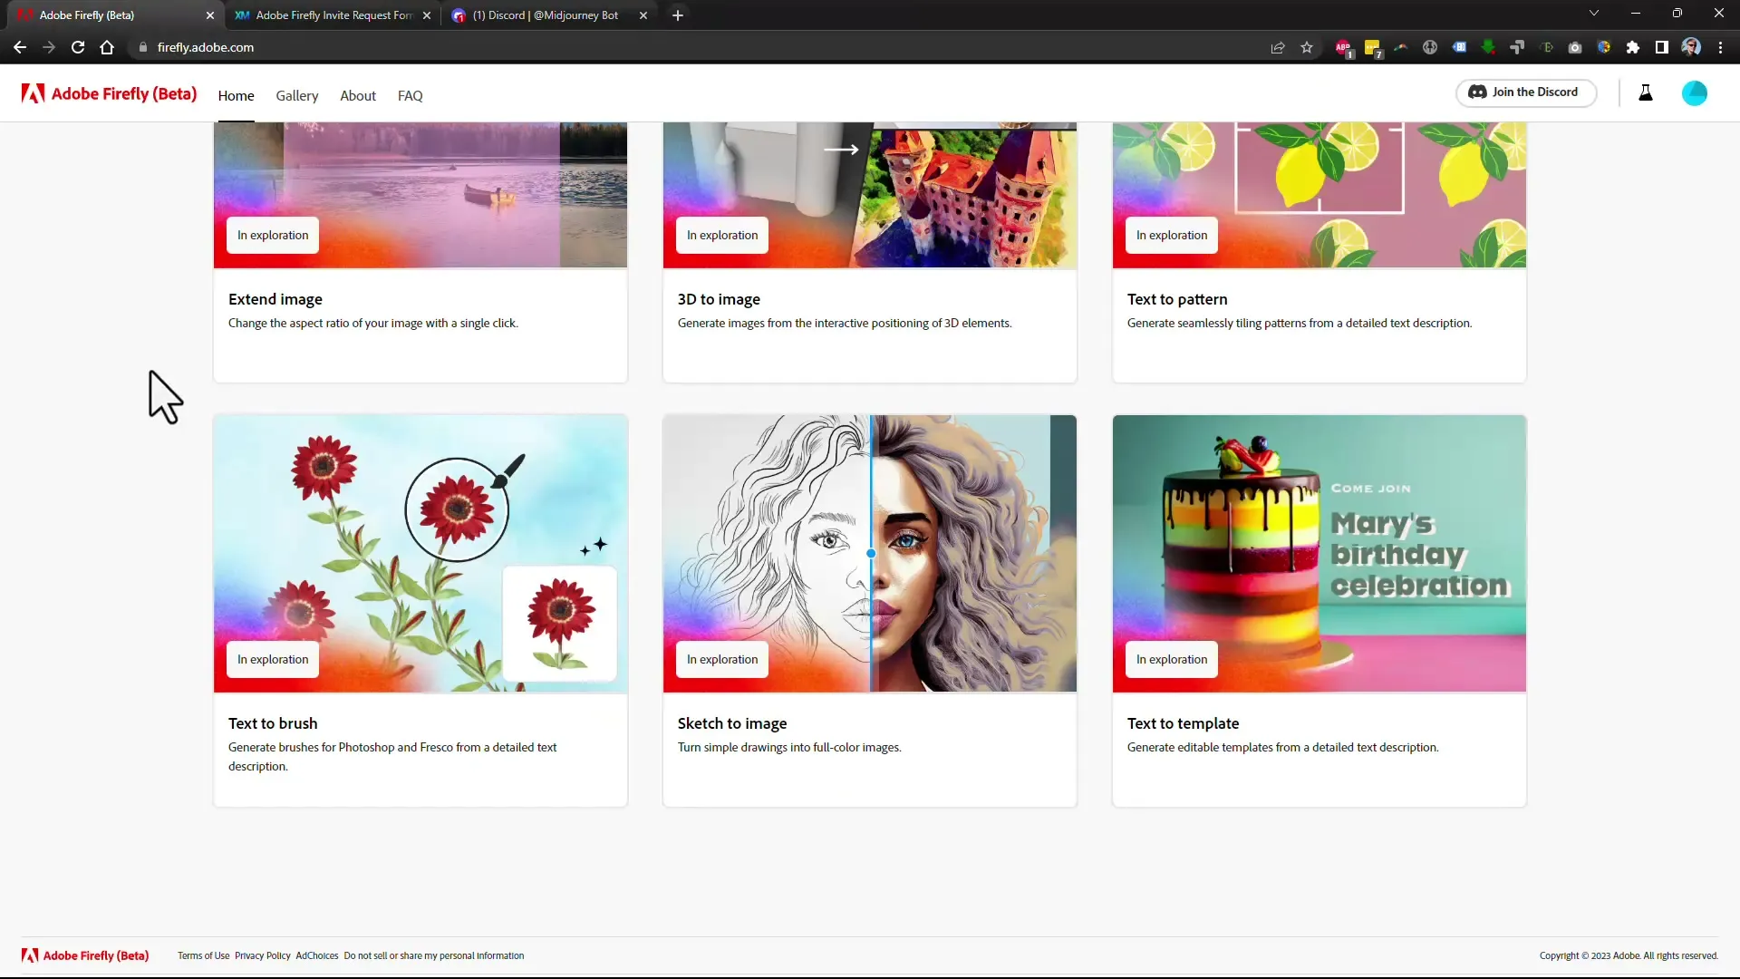Screen dimensions: 1740x979
Task: Click the Privacy Policy link
Action: (263, 955)
